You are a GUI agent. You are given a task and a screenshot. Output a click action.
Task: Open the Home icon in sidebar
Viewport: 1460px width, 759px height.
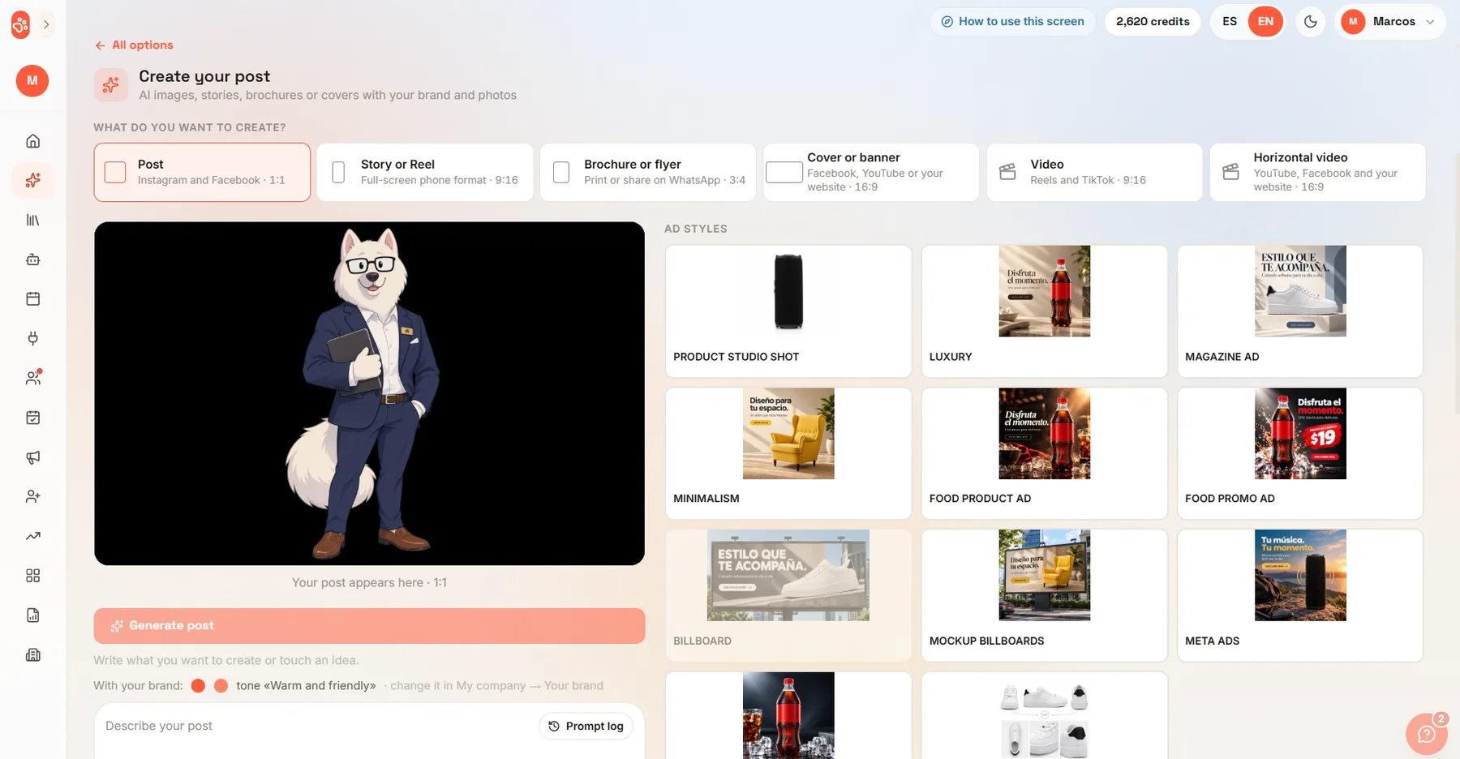click(32, 141)
